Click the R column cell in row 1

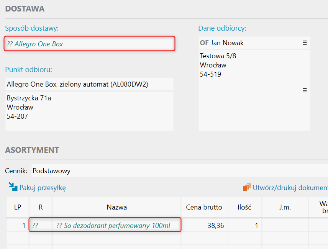pos(41,226)
